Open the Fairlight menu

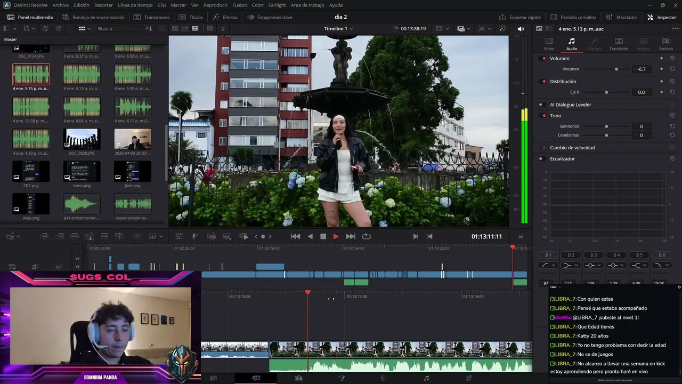coord(277,5)
